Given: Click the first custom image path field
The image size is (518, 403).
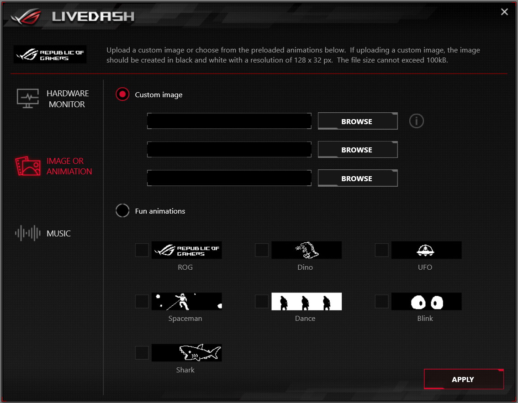Looking at the screenshot, I should pyautogui.click(x=229, y=121).
